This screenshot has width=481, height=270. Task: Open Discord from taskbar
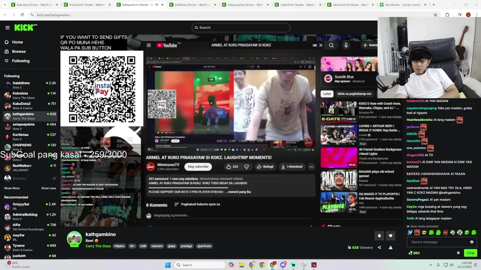[283, 265]
